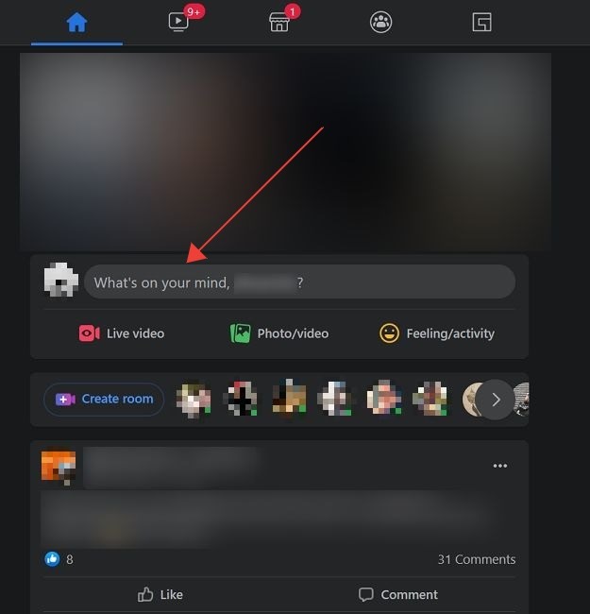The height and width of the screenshot is (614, 590).
Task: Open the Groups tab
Action: point(380,23)
